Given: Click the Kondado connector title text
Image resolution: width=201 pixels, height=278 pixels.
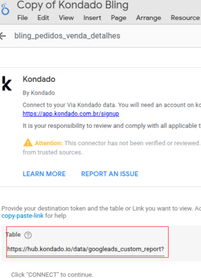Looking at the screenshot, I should (x=39, y=79).
